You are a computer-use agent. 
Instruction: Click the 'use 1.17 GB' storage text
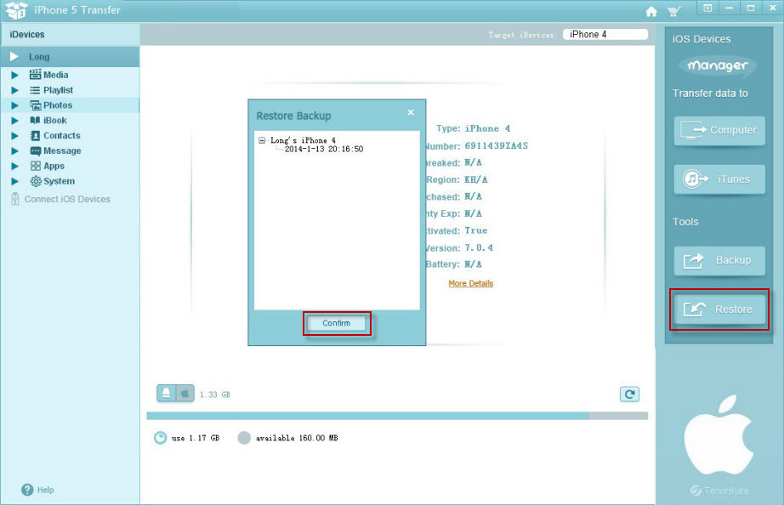pos(196,438)
